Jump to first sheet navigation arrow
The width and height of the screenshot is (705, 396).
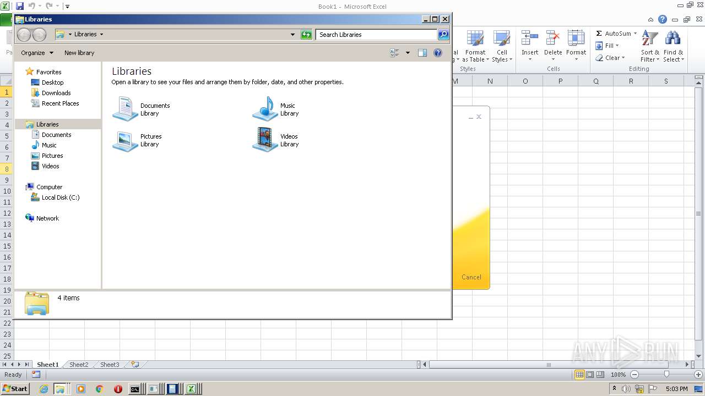click(4, 365)
